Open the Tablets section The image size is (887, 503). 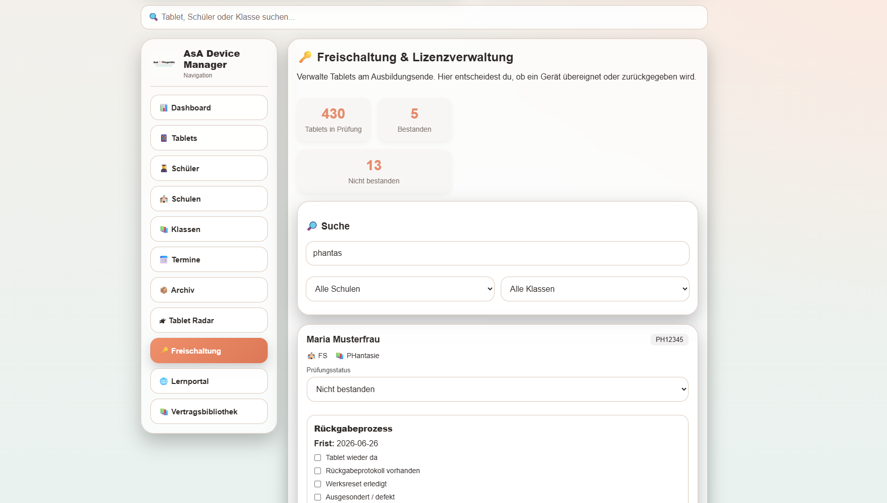pos(209,138)
